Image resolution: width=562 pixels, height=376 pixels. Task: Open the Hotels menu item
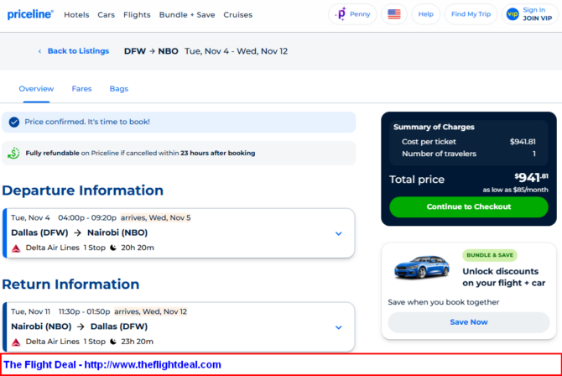pyautogui.click(x=76, y=15)
